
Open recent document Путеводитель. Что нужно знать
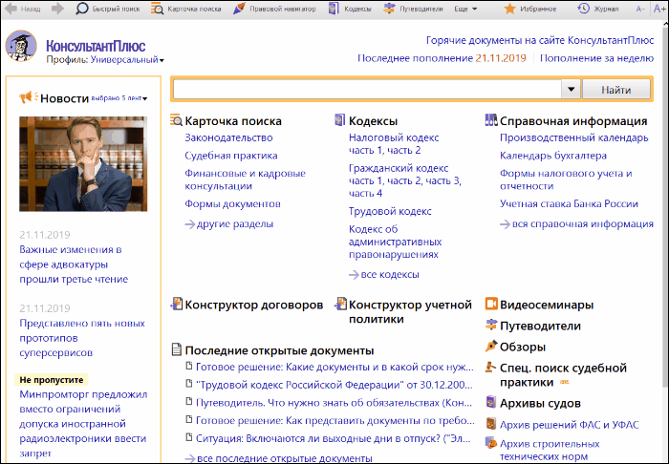point(334,403)
